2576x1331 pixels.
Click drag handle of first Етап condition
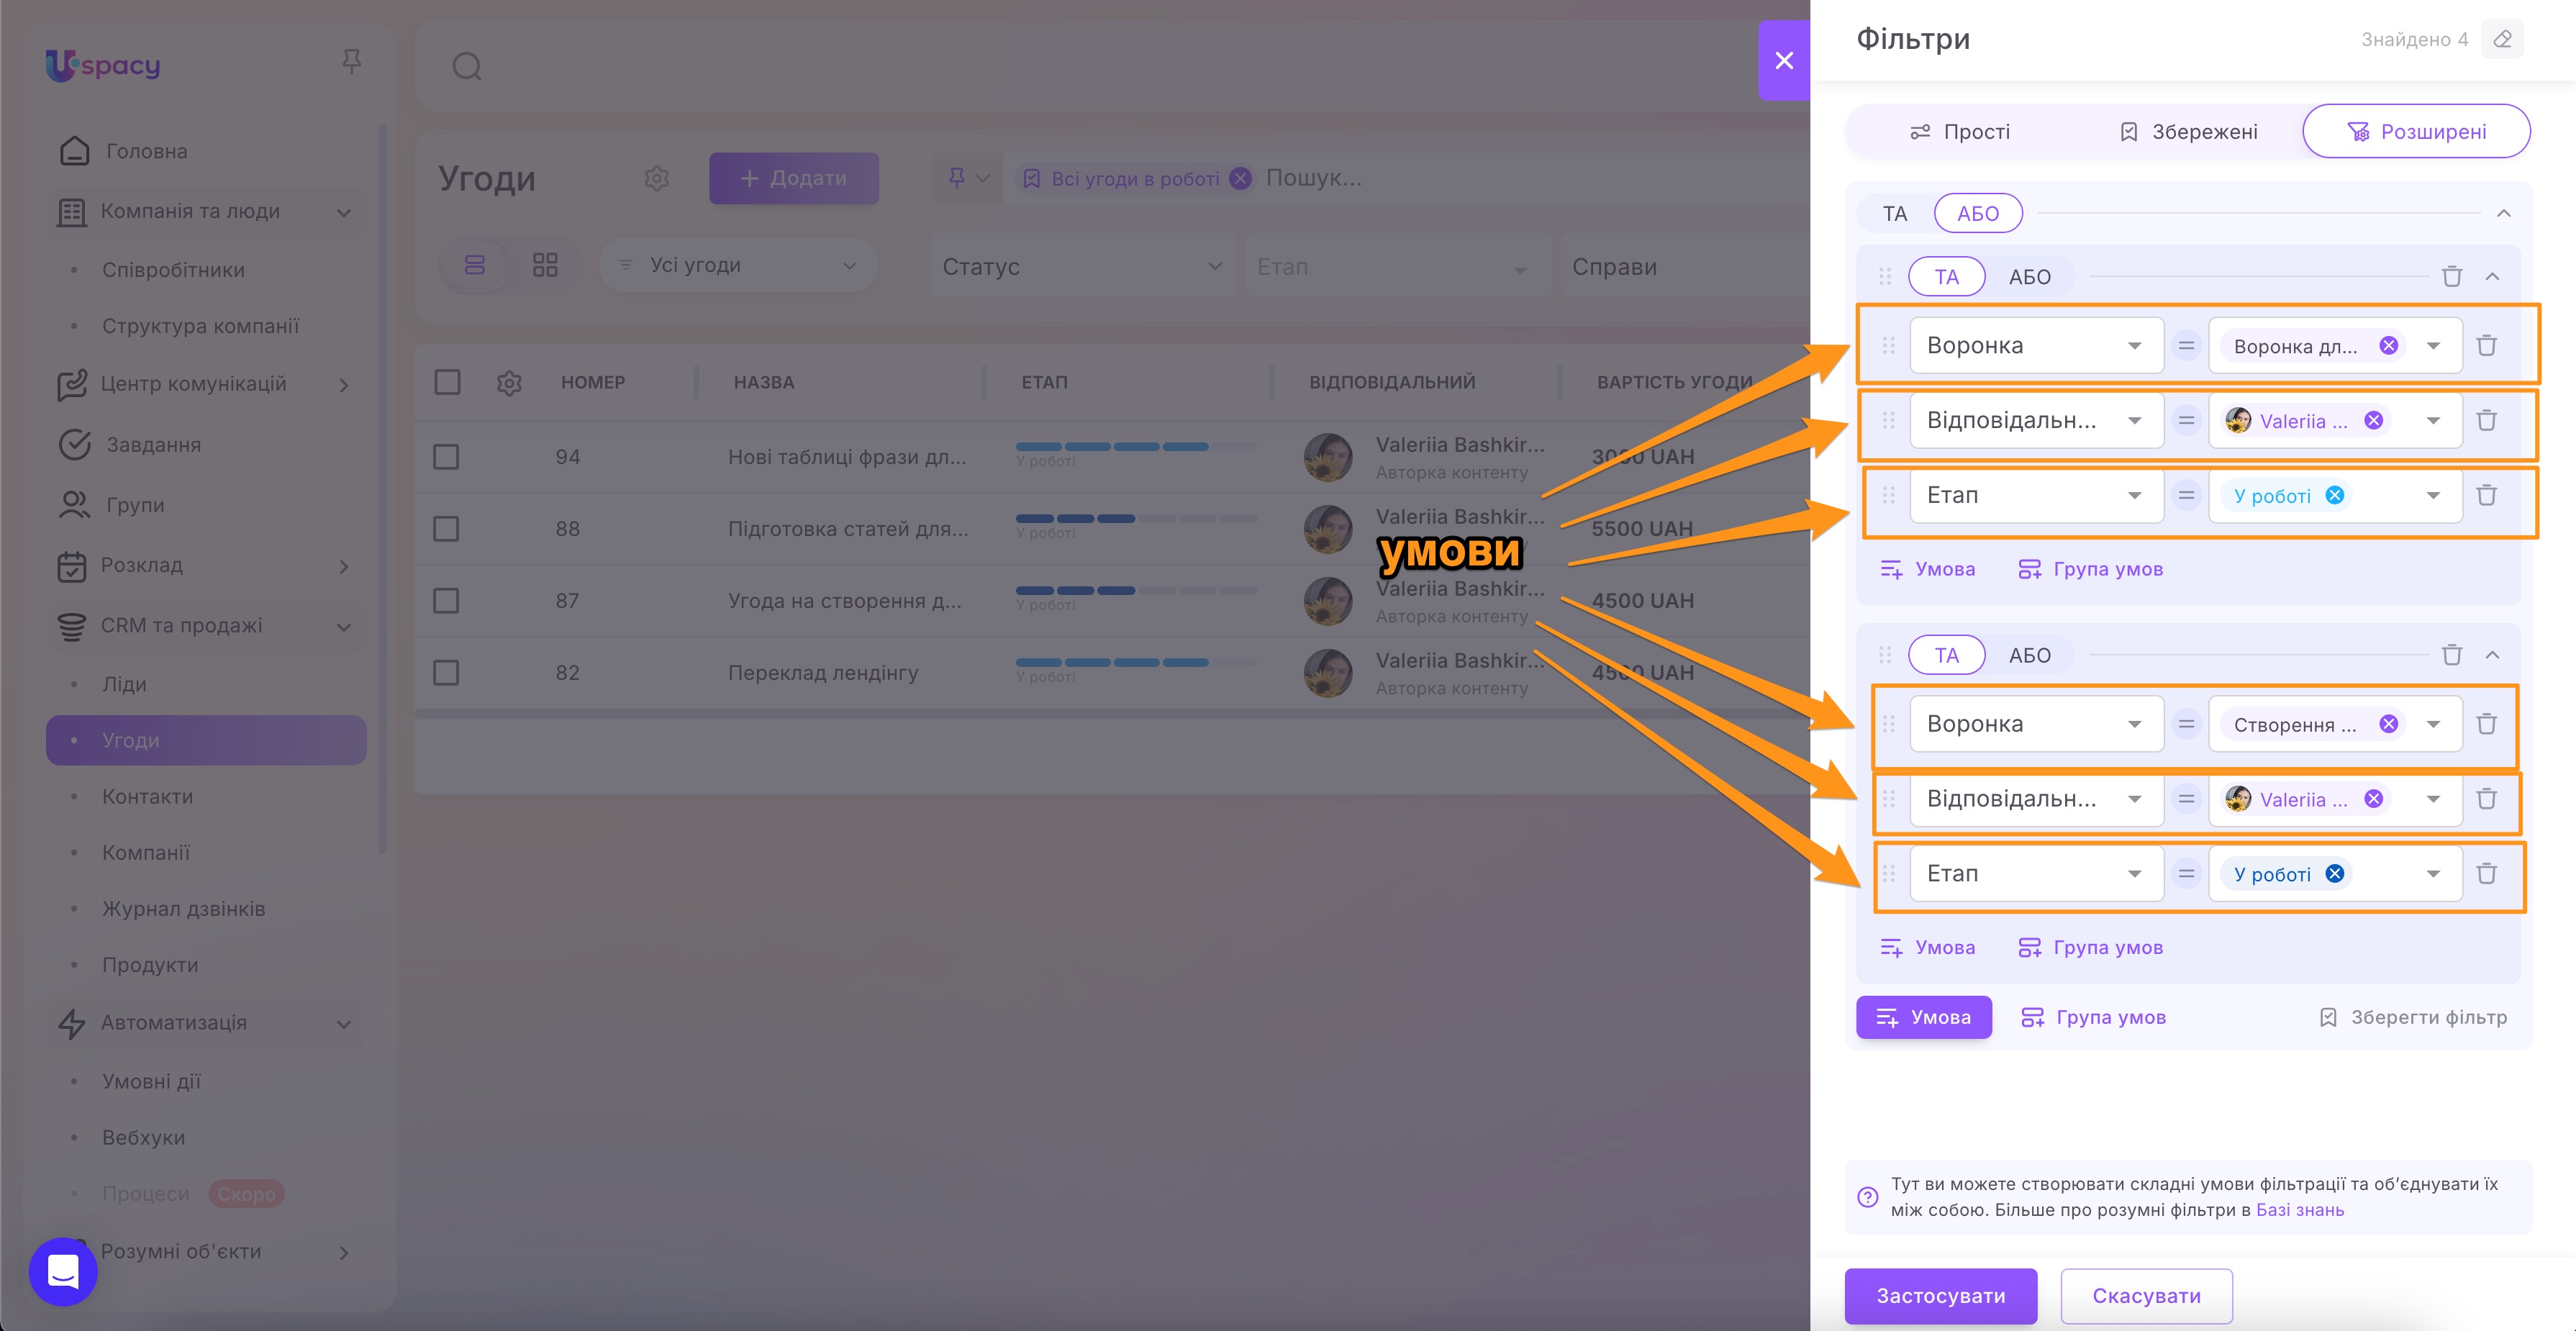1888,496
